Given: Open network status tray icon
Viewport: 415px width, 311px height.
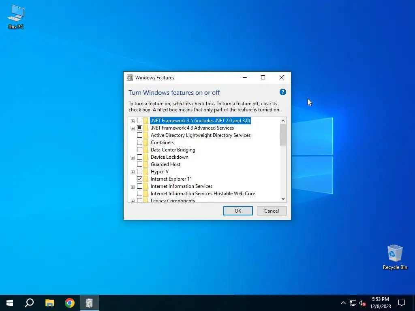Looking at the screenshot, I should tap(353, 303).
